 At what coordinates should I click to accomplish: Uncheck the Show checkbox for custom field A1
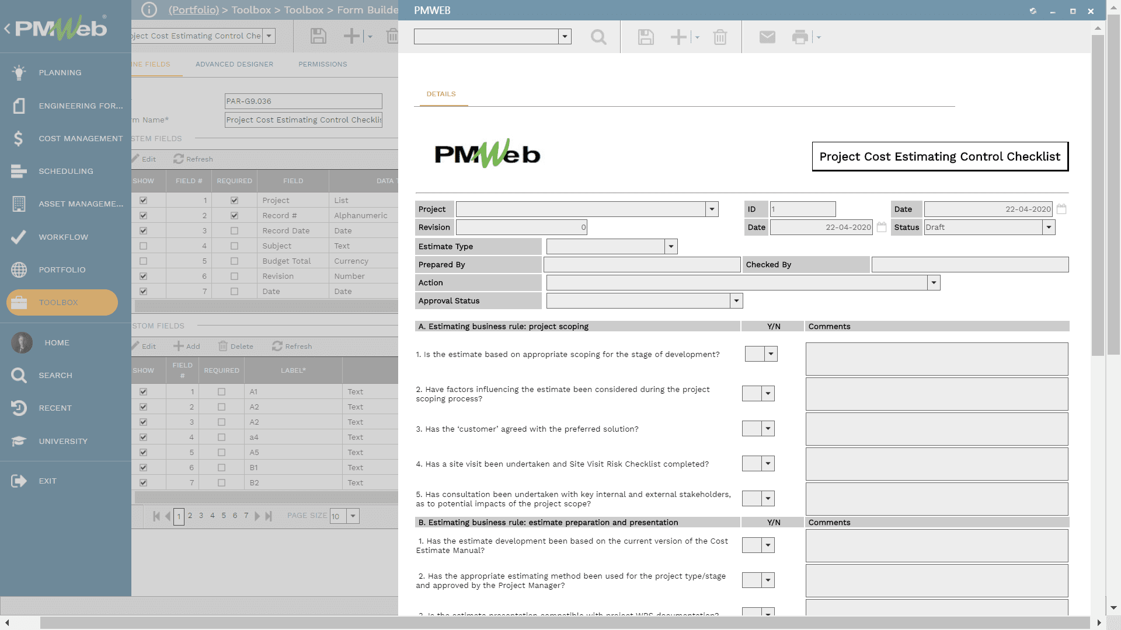143,391
